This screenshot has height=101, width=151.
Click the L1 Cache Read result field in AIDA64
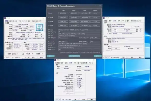click(x=63, y=17)
